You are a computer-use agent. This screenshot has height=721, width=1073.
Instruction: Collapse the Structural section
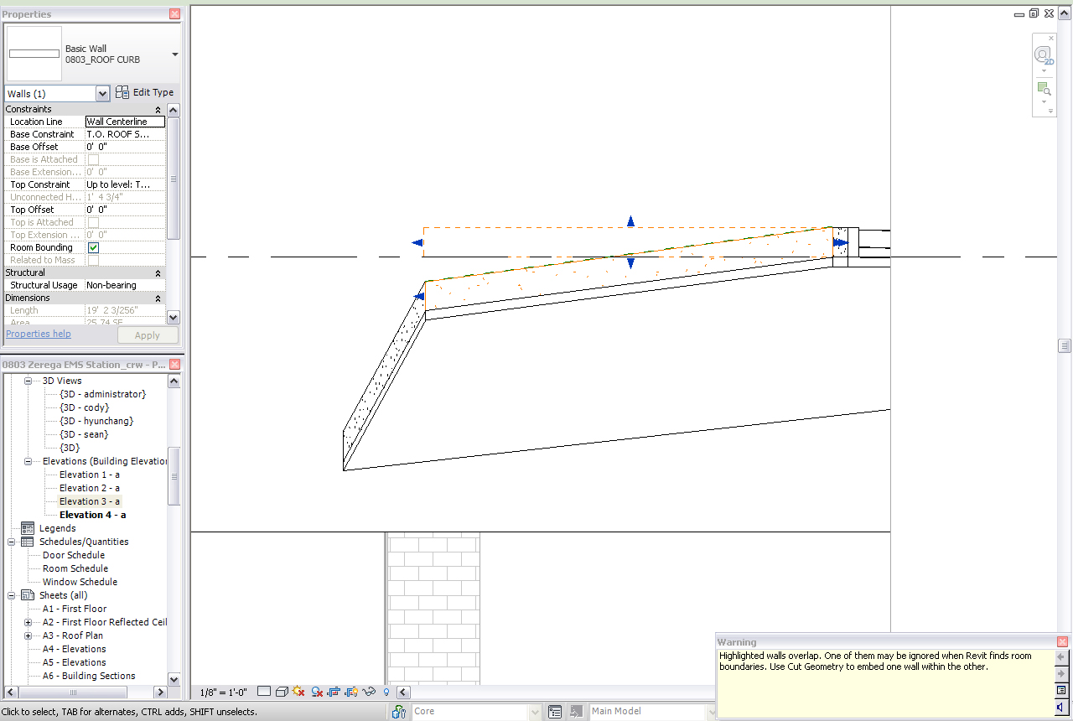[x=158, y=273]
